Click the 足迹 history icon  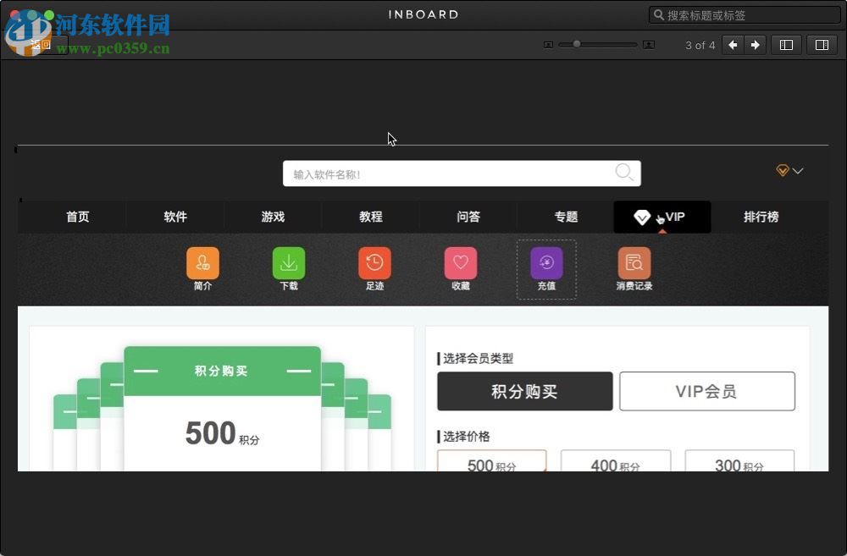pos(374,262)
